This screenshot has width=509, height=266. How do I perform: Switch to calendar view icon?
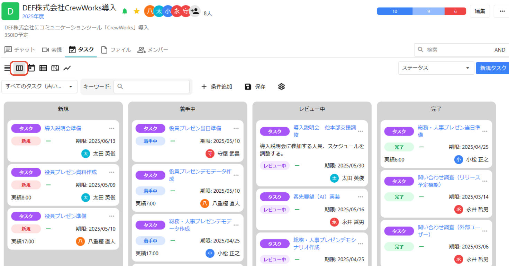coord(31,68)
